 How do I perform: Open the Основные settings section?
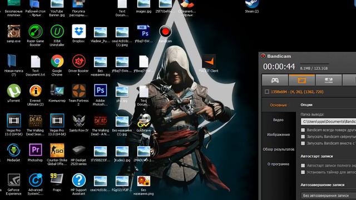[278, 105]
